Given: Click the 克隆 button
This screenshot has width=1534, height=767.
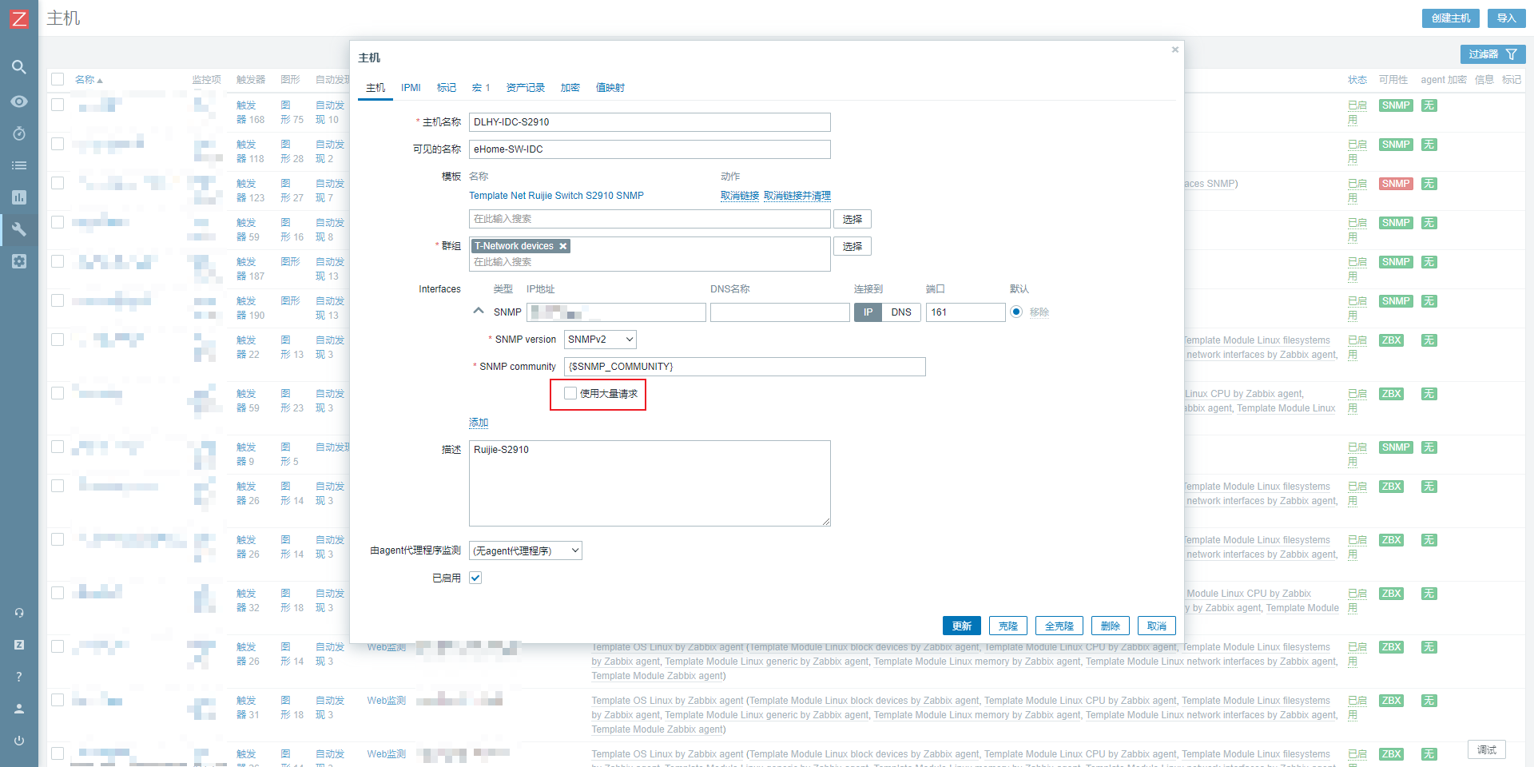Looking at the screenshot, I should pos(1008,626).
